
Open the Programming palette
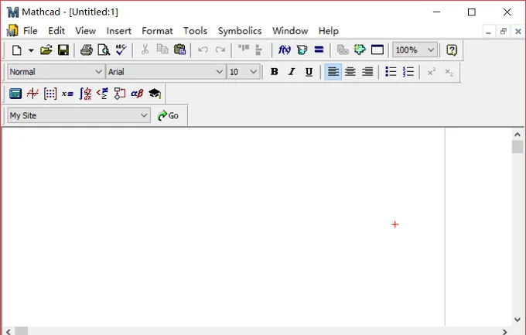tap(120, 94)
